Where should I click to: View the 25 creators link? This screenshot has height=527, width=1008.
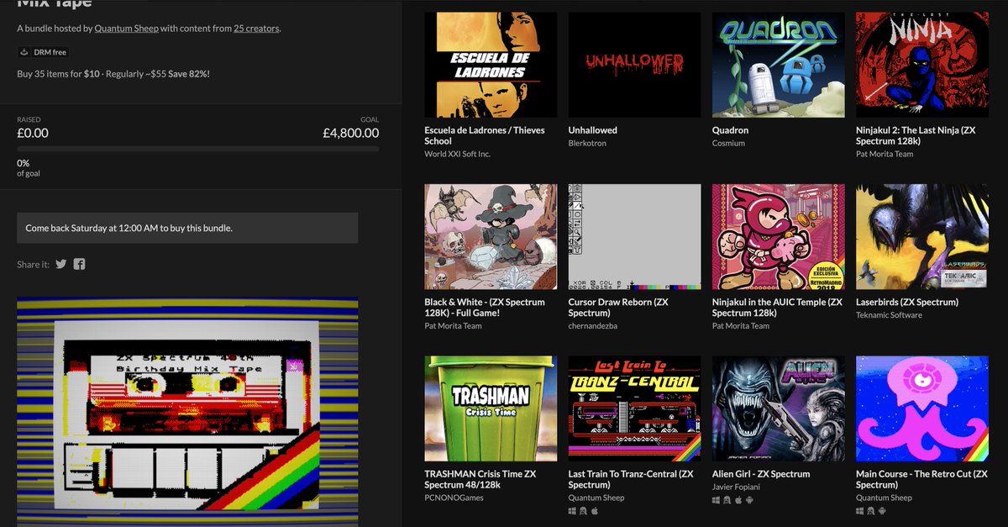(x=256, y=29)
